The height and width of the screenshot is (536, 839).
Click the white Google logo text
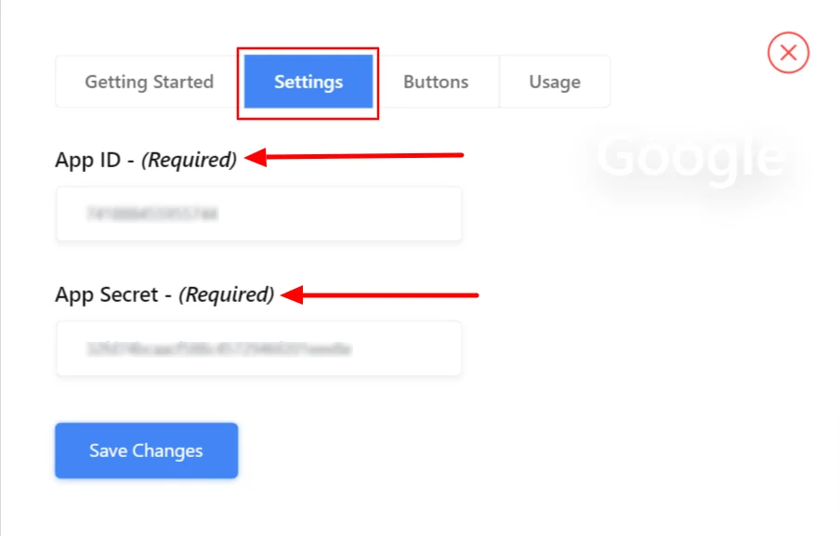coord(689,157)
